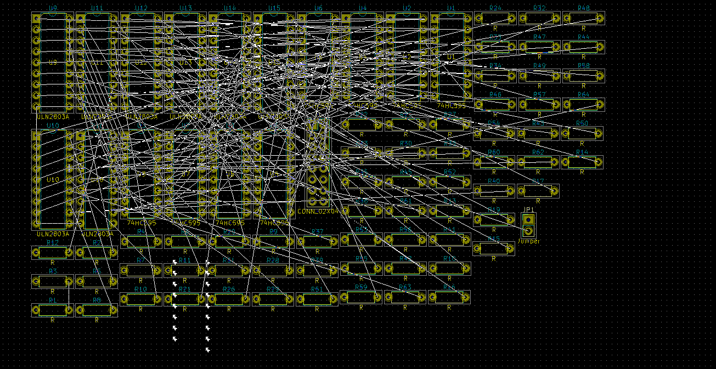Select resistor R26 footprint
This screenshot has width=716, height=369.
pyautogui.click(x=229, y=299)
